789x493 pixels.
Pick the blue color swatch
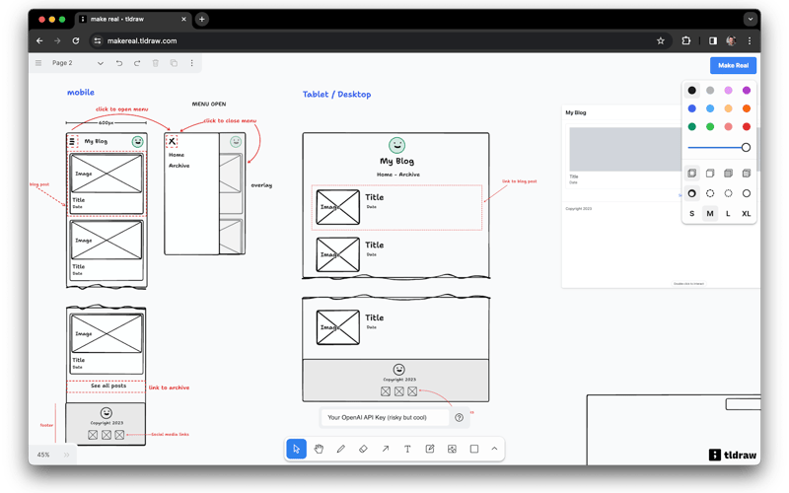point(692,108)
